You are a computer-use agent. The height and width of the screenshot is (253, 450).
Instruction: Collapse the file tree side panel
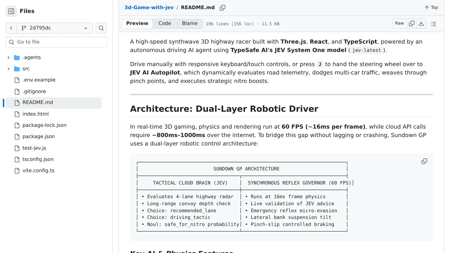pos(11,11)
